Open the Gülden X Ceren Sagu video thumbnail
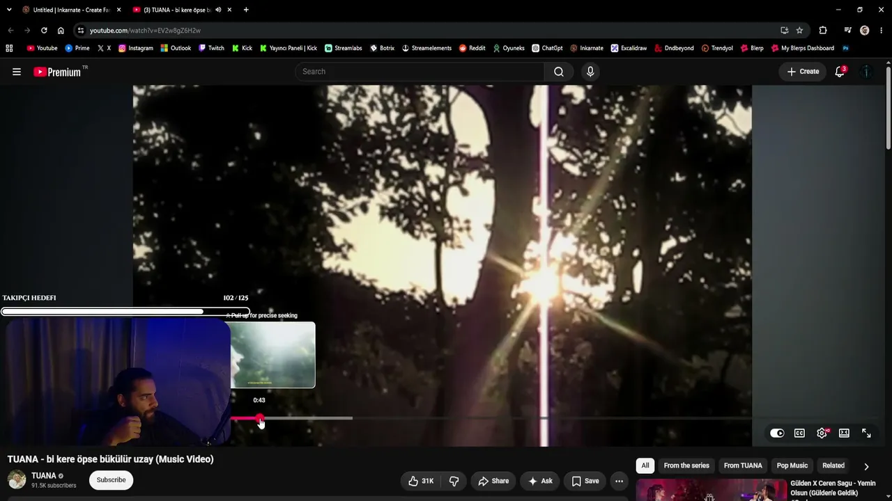892x501 pixels. click(711, 489)
